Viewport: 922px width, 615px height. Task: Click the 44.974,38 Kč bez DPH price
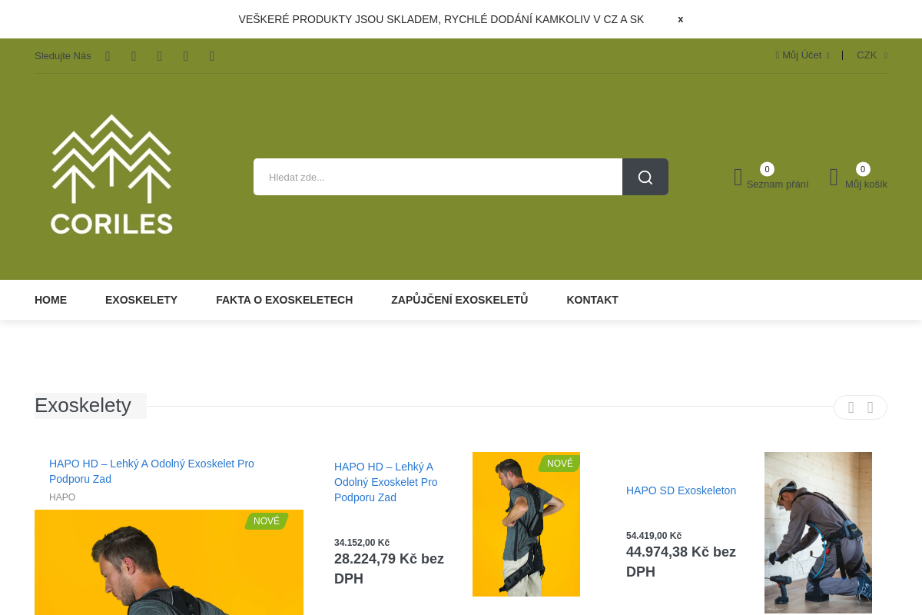(x=681, y=562)
